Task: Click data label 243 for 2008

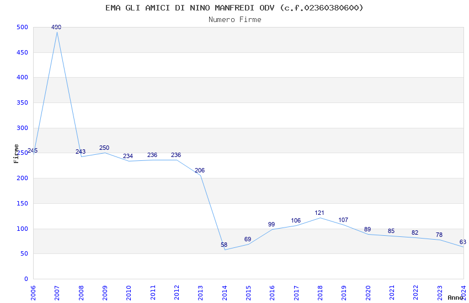Action: pos(81,151)
